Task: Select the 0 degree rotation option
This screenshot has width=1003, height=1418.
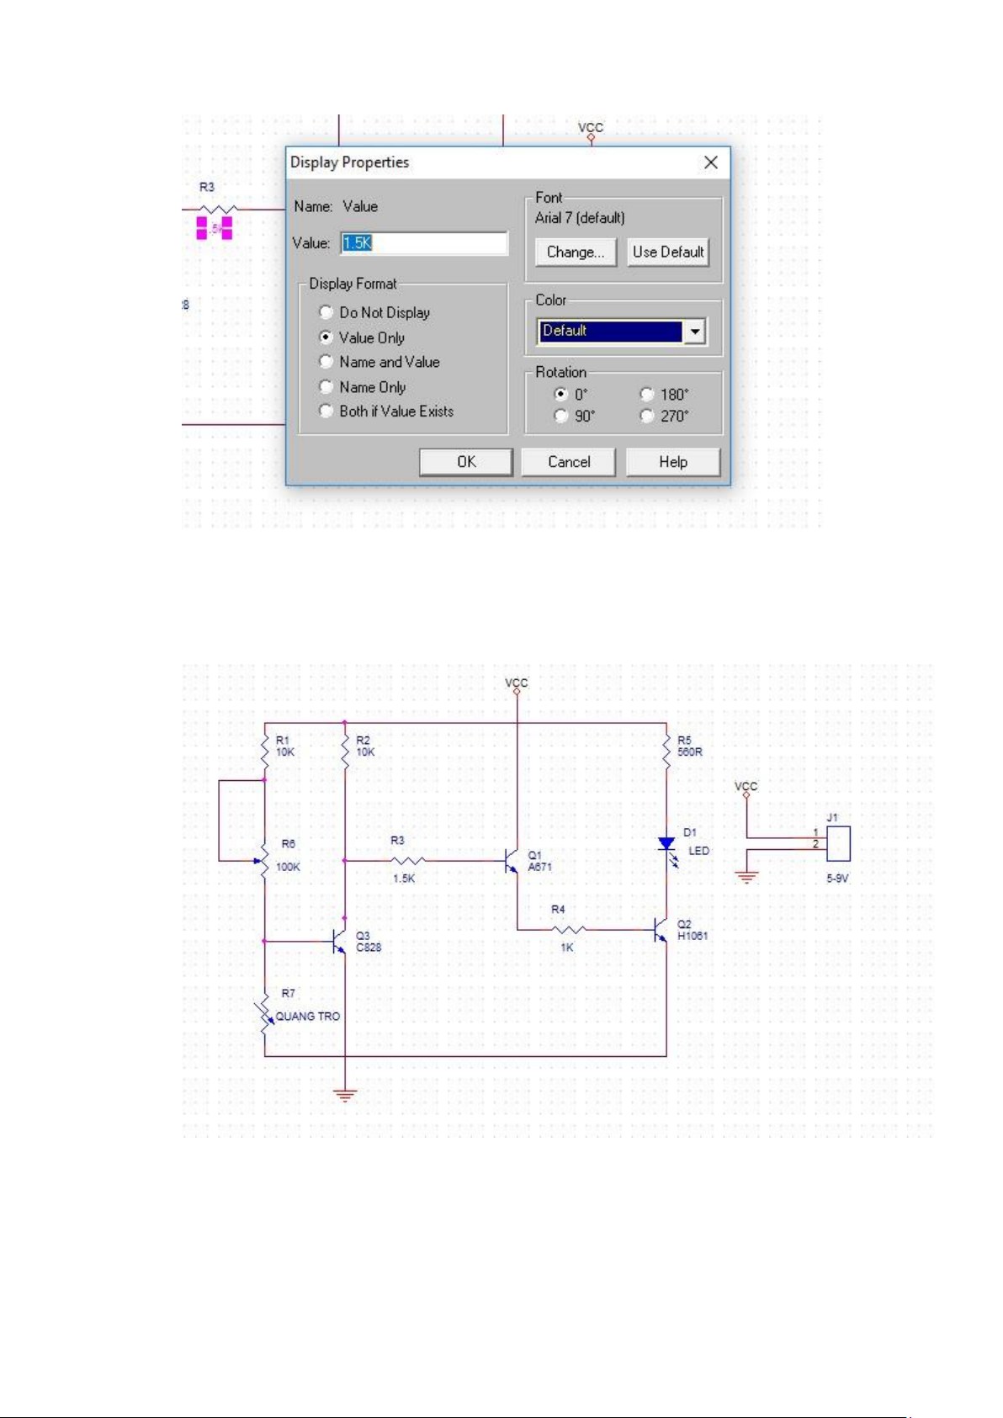Action: pos(561,394)
